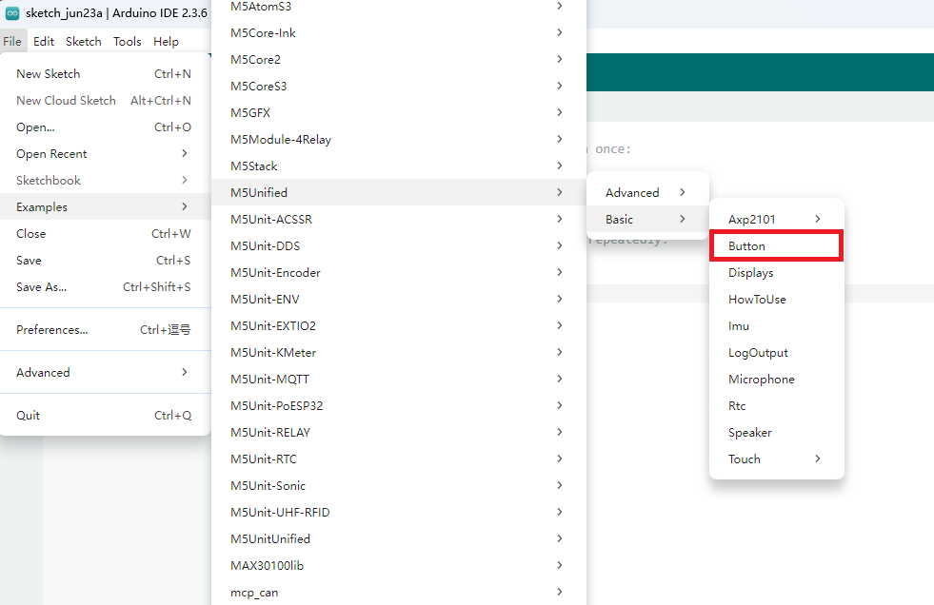Screen dimensions: 934x605
Task: Open the Sketch menu
Action: click(x=84, y=42)
